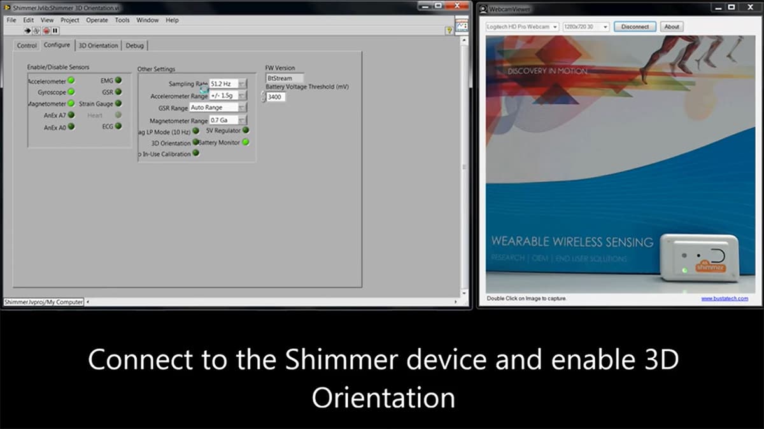Enable the GSR sensor

click(118, 92)
